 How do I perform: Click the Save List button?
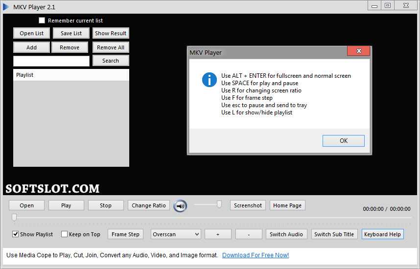pos(71,33)
